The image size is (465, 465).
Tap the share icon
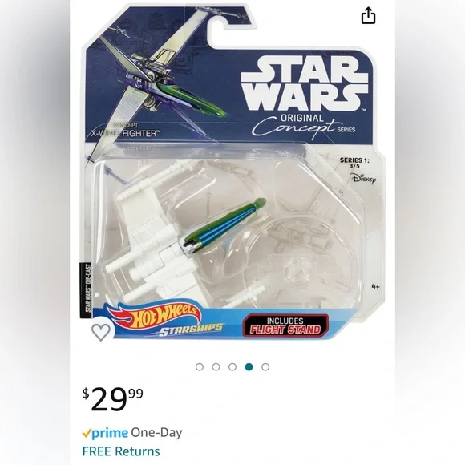(368, 16)
